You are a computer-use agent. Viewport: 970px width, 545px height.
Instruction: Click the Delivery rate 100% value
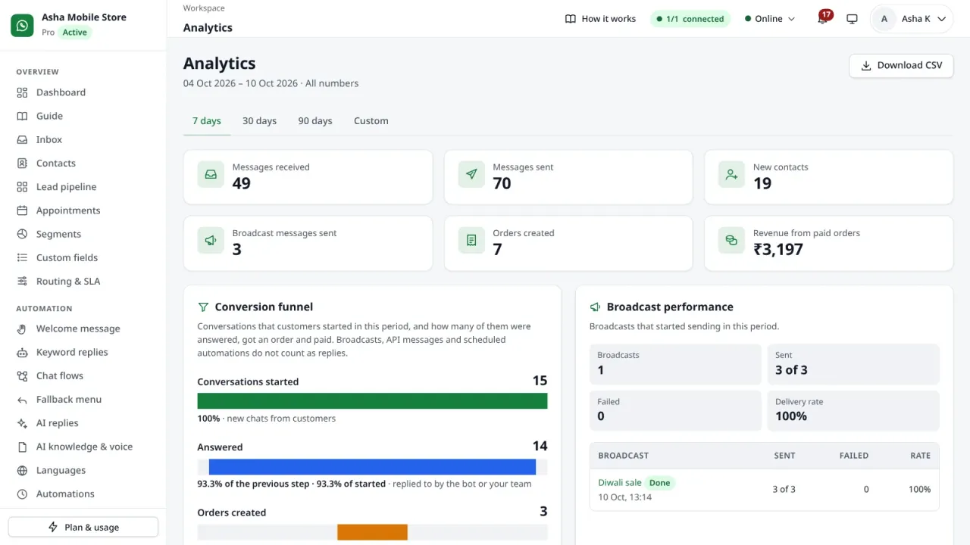point(791,416)
